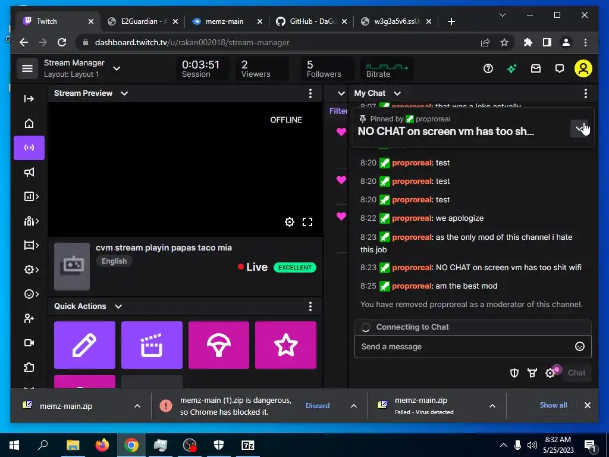
Task: Click the stream category thumbnail image
Action: [x=72, y=267]
